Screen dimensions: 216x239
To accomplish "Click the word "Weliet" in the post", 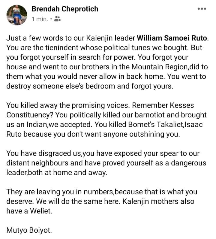I will [x=42, y=211].
